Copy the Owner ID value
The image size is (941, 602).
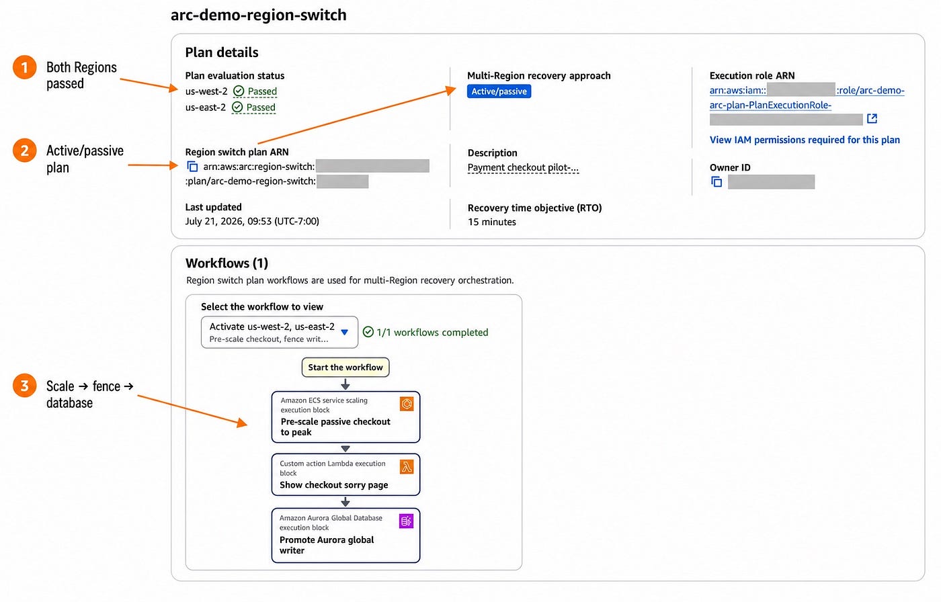(717, 182)
